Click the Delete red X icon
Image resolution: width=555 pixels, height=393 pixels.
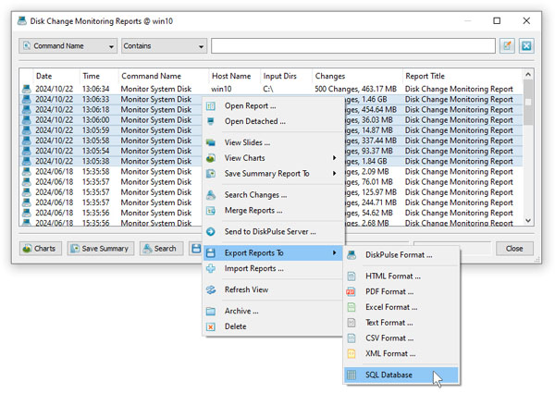tap(211, 326)
